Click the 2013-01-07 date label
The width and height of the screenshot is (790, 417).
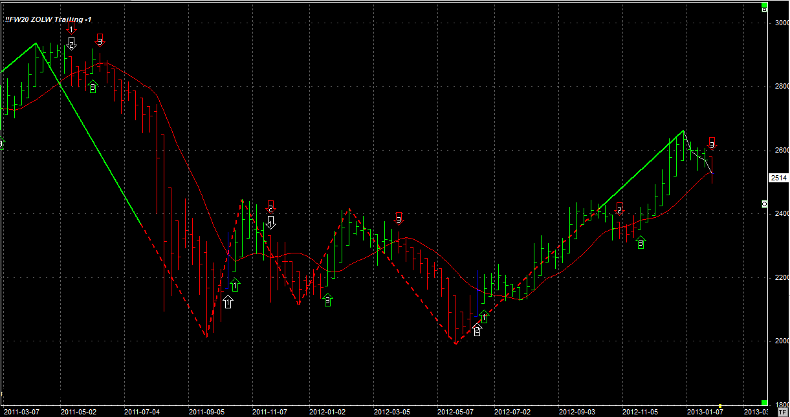tap(704, 411)
